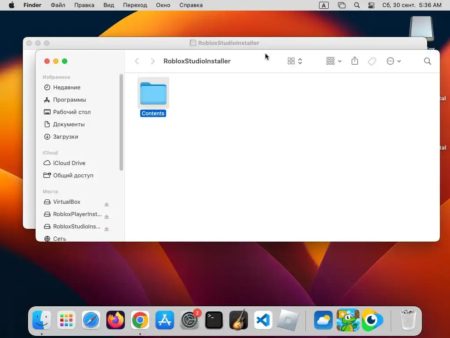Screen dimensions: 450x338
Task: Open the More actions ellipsis menu
Action: click(x=393, y=61)
